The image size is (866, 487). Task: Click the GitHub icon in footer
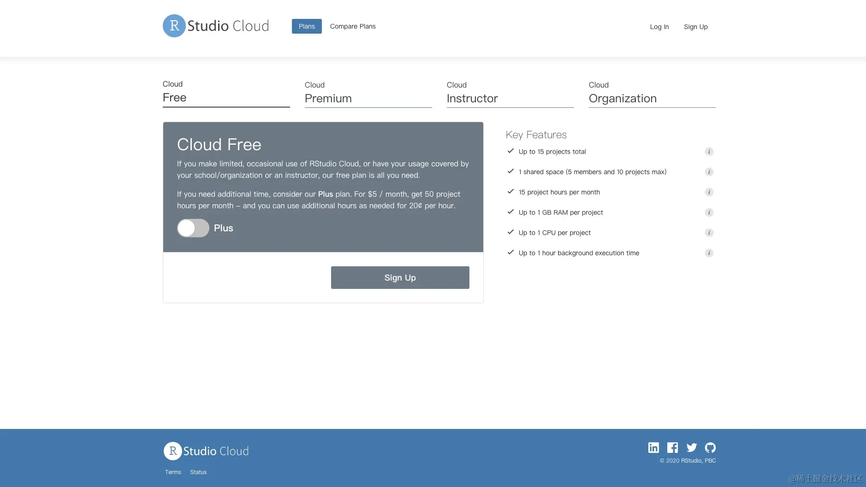[710, 447]
